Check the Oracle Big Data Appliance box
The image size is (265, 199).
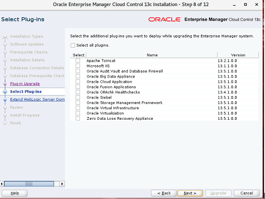tap(78, 77)
